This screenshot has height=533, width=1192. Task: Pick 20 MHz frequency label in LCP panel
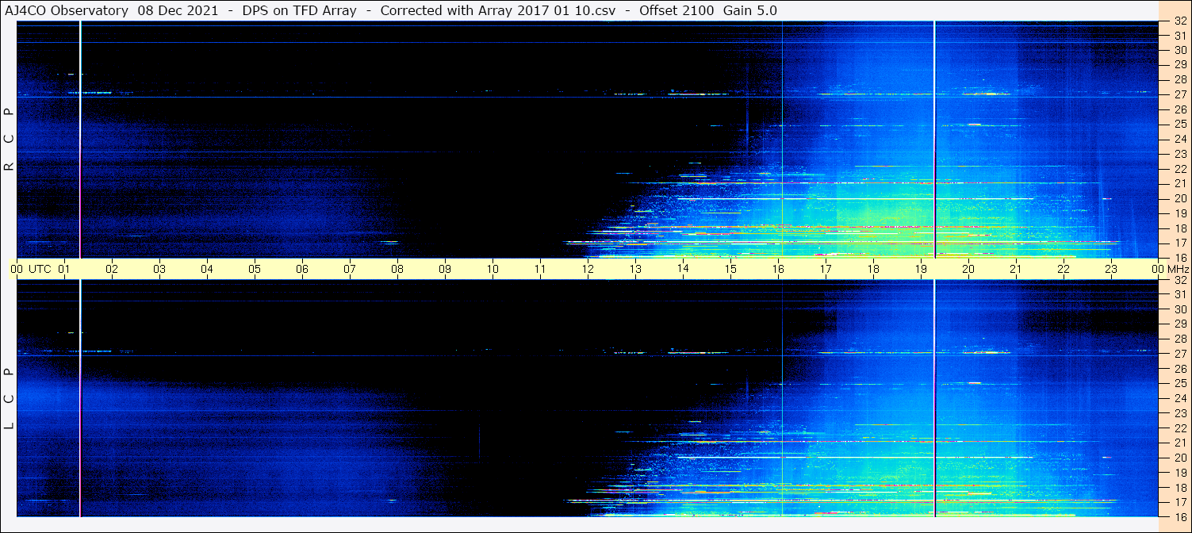(x=1179, y=458)
